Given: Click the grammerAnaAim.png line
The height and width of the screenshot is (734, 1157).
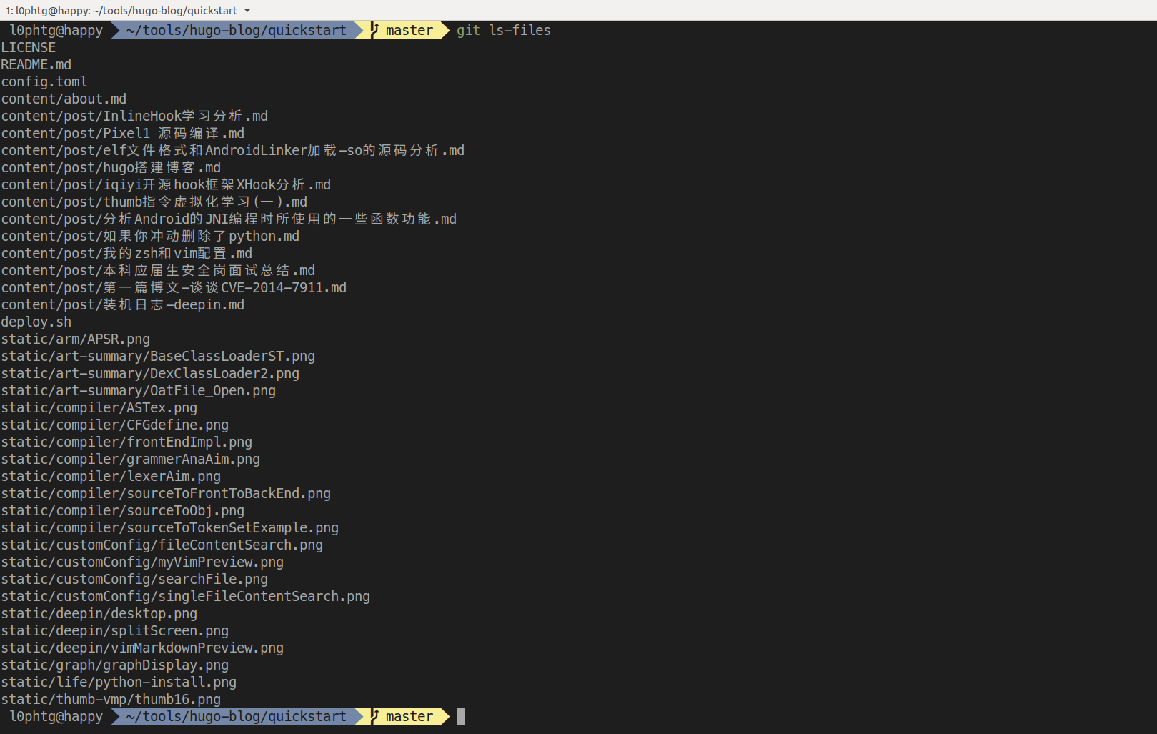Looking at the screenshot, I should click(x=131, y=459).
